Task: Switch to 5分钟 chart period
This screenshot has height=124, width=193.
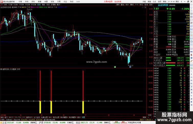Action: pyautogui.click(x=16, y=5)
